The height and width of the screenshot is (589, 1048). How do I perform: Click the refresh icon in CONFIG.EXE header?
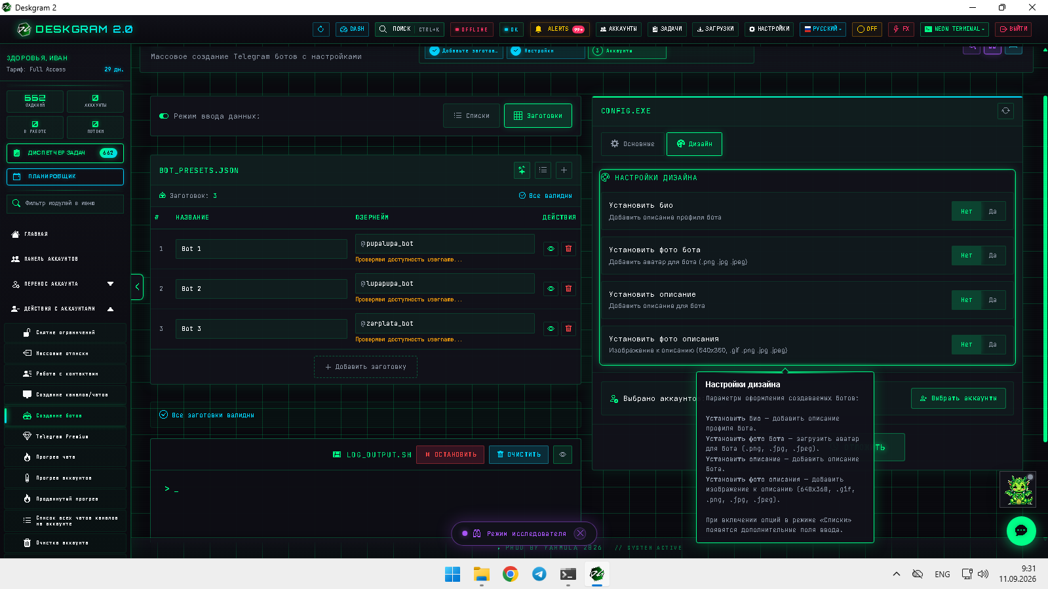1005,111
